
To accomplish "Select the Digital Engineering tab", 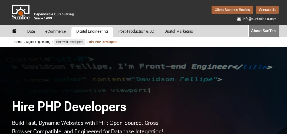I will [x=92, y=31].
